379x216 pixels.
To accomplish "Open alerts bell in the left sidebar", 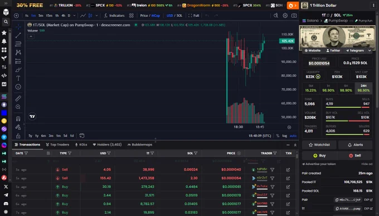I will click(4, 42).
